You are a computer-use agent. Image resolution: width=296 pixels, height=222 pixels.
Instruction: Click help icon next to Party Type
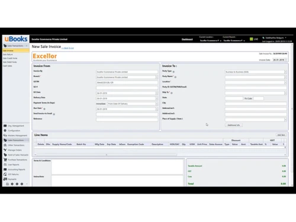pos(173,72)
